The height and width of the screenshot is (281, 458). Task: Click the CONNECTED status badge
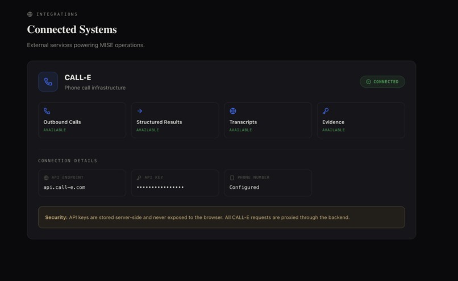pyautogui.click(x=382, y=81)
